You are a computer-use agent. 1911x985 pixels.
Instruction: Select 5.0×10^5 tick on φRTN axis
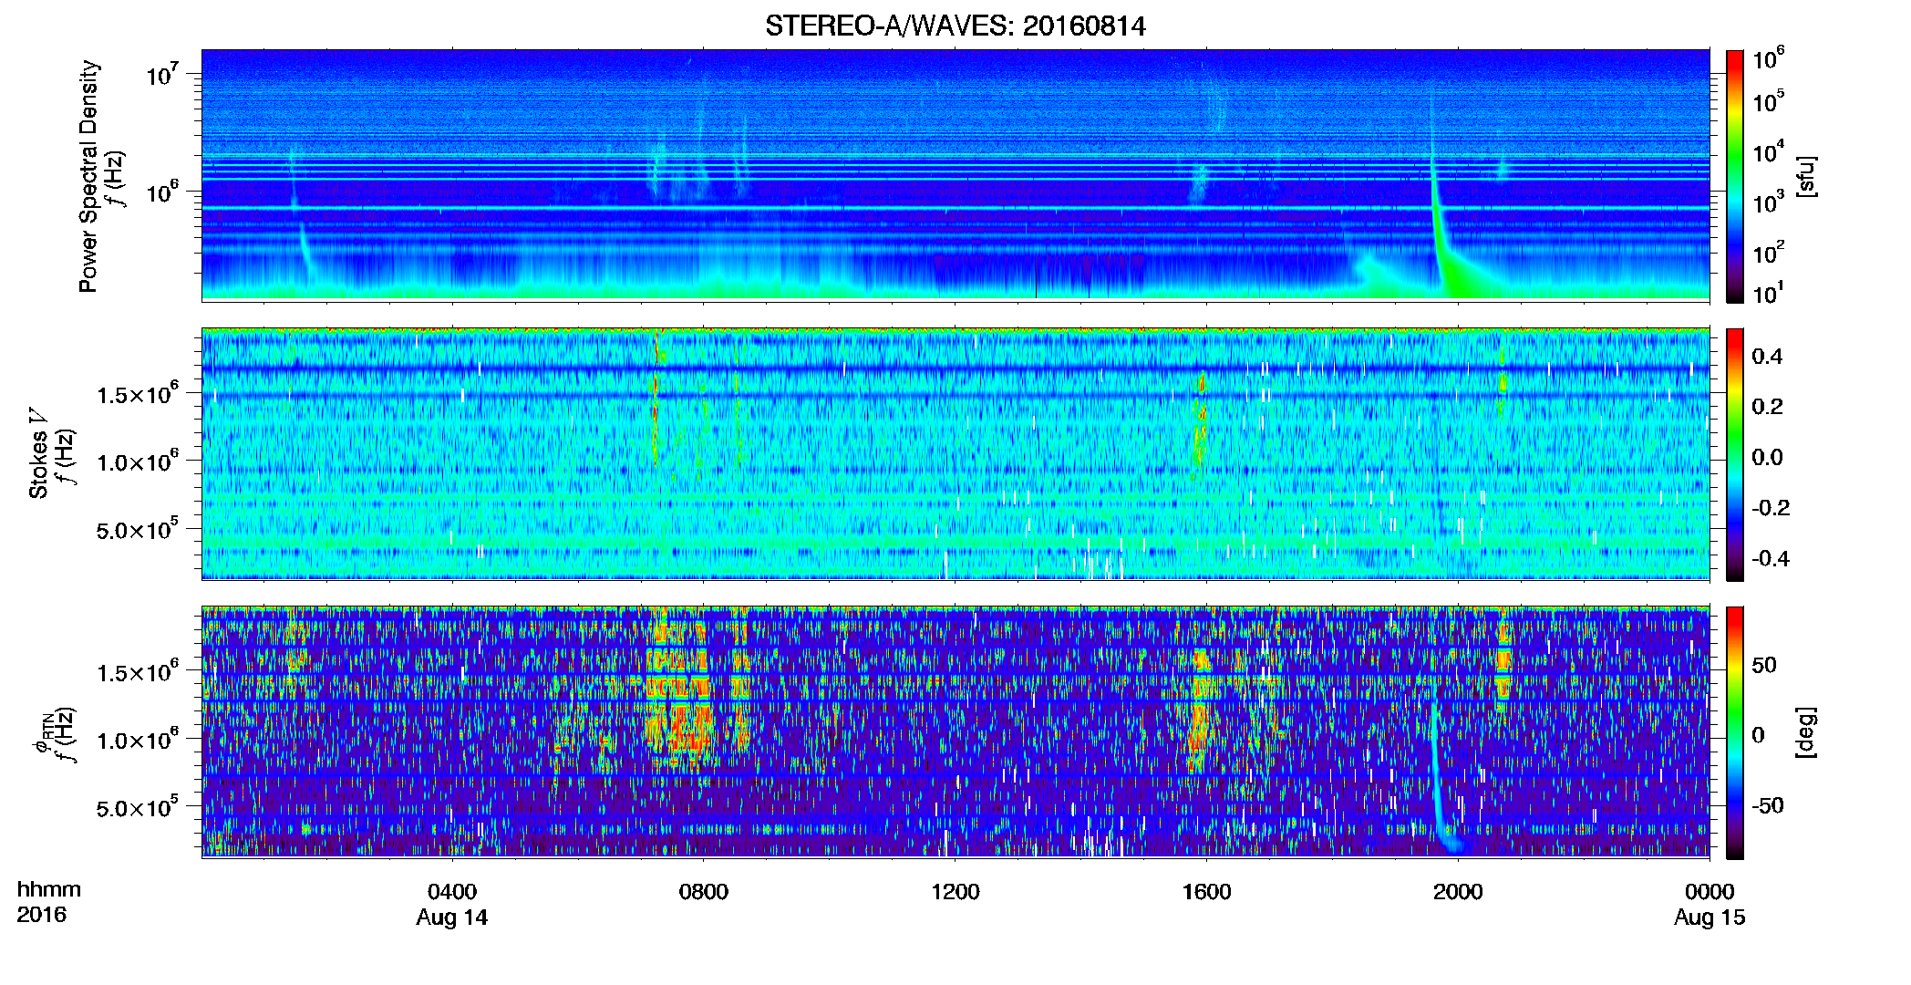(x=138, y=808)
